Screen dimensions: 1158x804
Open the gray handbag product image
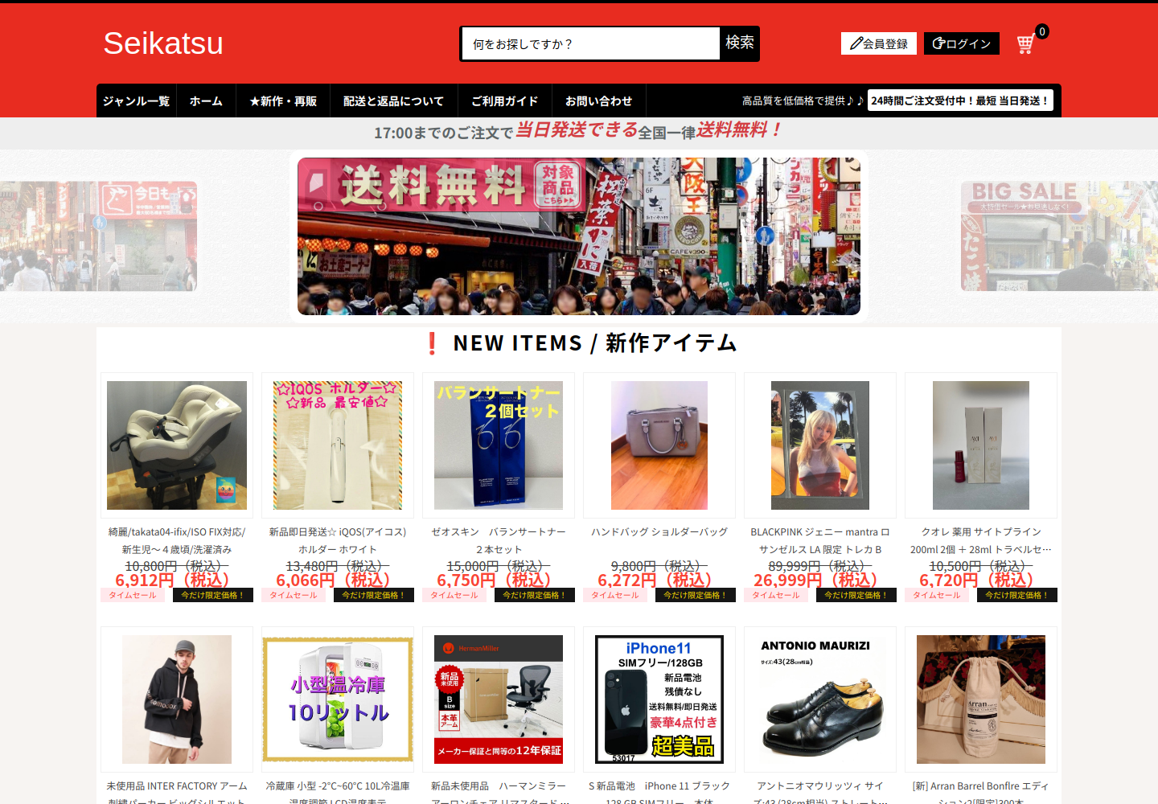[659, 445]
